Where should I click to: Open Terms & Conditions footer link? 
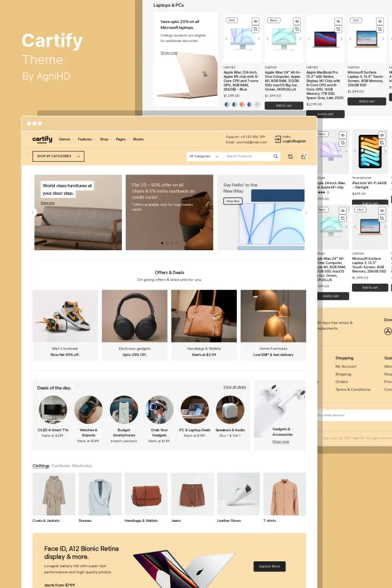pos(353,390)
